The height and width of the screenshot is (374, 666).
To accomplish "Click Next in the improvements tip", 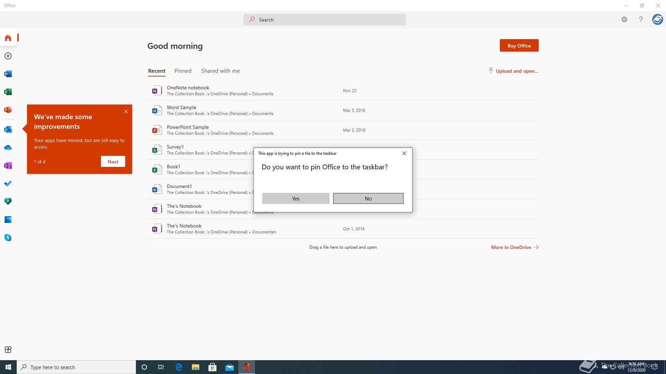I will click(113, 161).
